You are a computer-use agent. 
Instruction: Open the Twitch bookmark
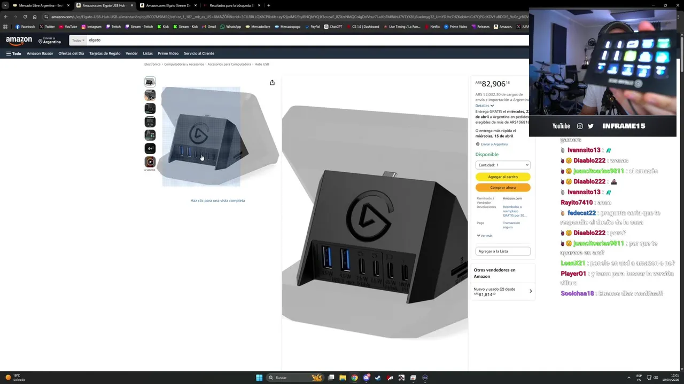coord(113,27)
